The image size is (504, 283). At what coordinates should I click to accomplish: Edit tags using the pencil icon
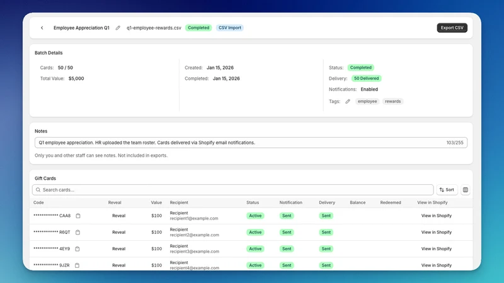point(348,101)
